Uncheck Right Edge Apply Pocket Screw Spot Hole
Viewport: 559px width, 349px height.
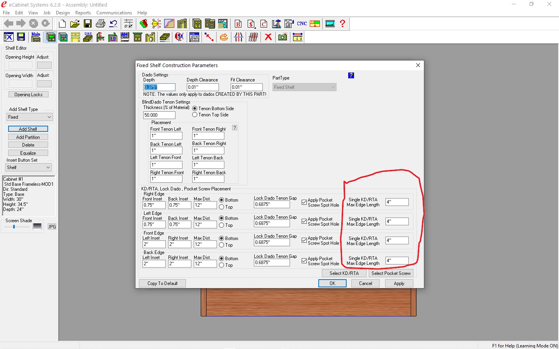tap(304, 202)
